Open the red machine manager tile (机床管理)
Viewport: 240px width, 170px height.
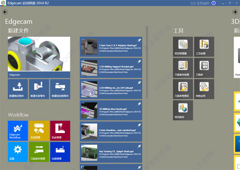[x=60, y=131]
